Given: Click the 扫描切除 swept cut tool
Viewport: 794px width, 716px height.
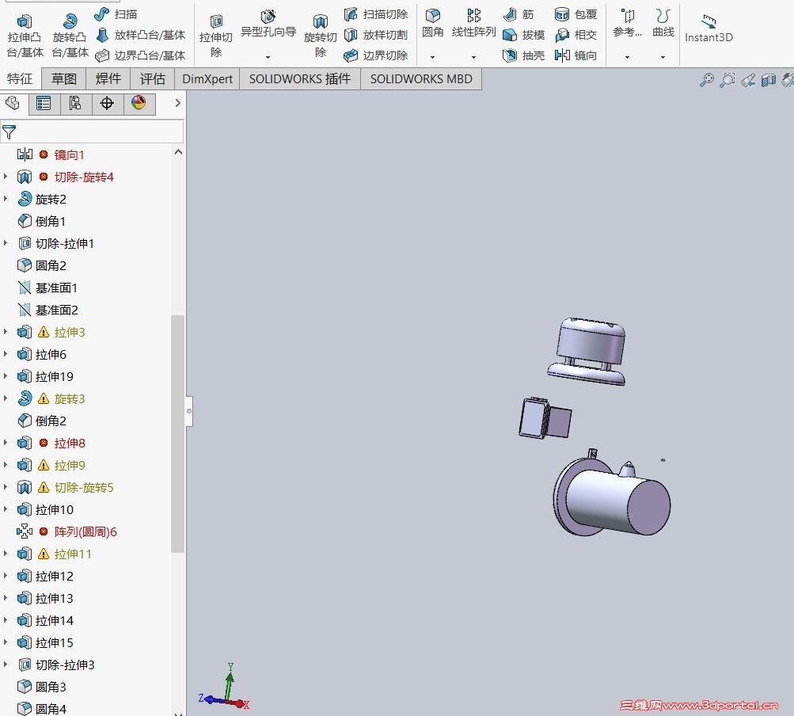Looking at the screenshot, I should (x=376, y=14).
